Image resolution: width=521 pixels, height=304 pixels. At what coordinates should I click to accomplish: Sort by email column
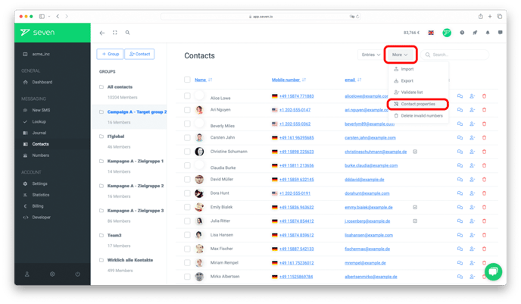(x=353, y=80)
